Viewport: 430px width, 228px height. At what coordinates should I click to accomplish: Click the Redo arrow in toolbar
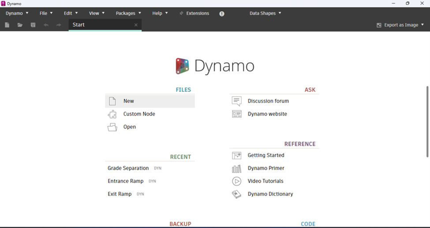point(59,25)
